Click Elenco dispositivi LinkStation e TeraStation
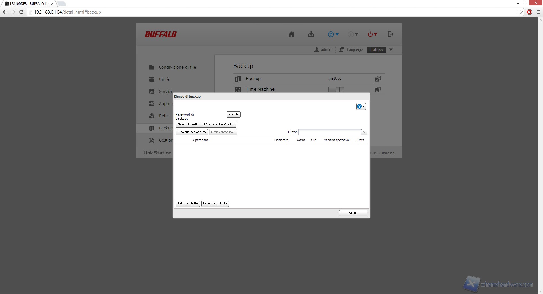 tap(206, 124)
